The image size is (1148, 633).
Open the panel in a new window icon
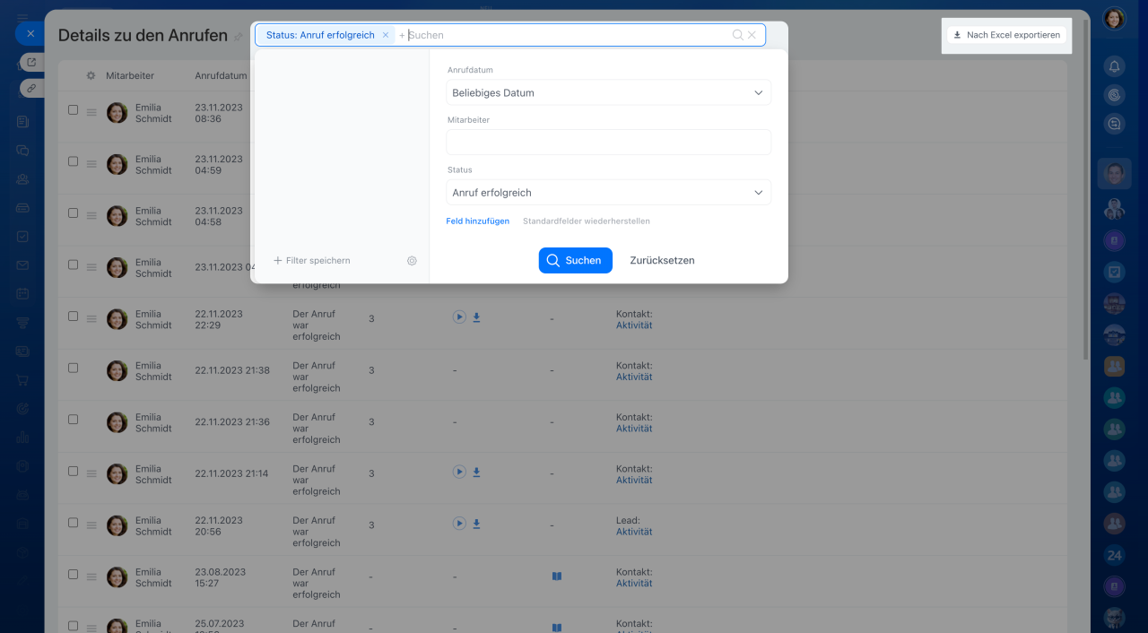click(32, 62)
